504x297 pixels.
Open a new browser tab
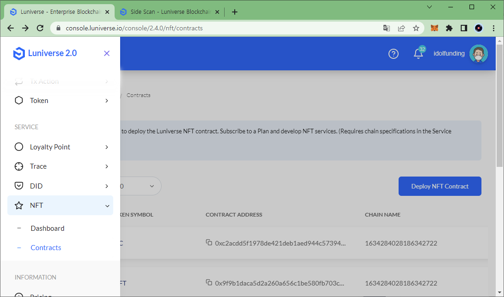235,12
